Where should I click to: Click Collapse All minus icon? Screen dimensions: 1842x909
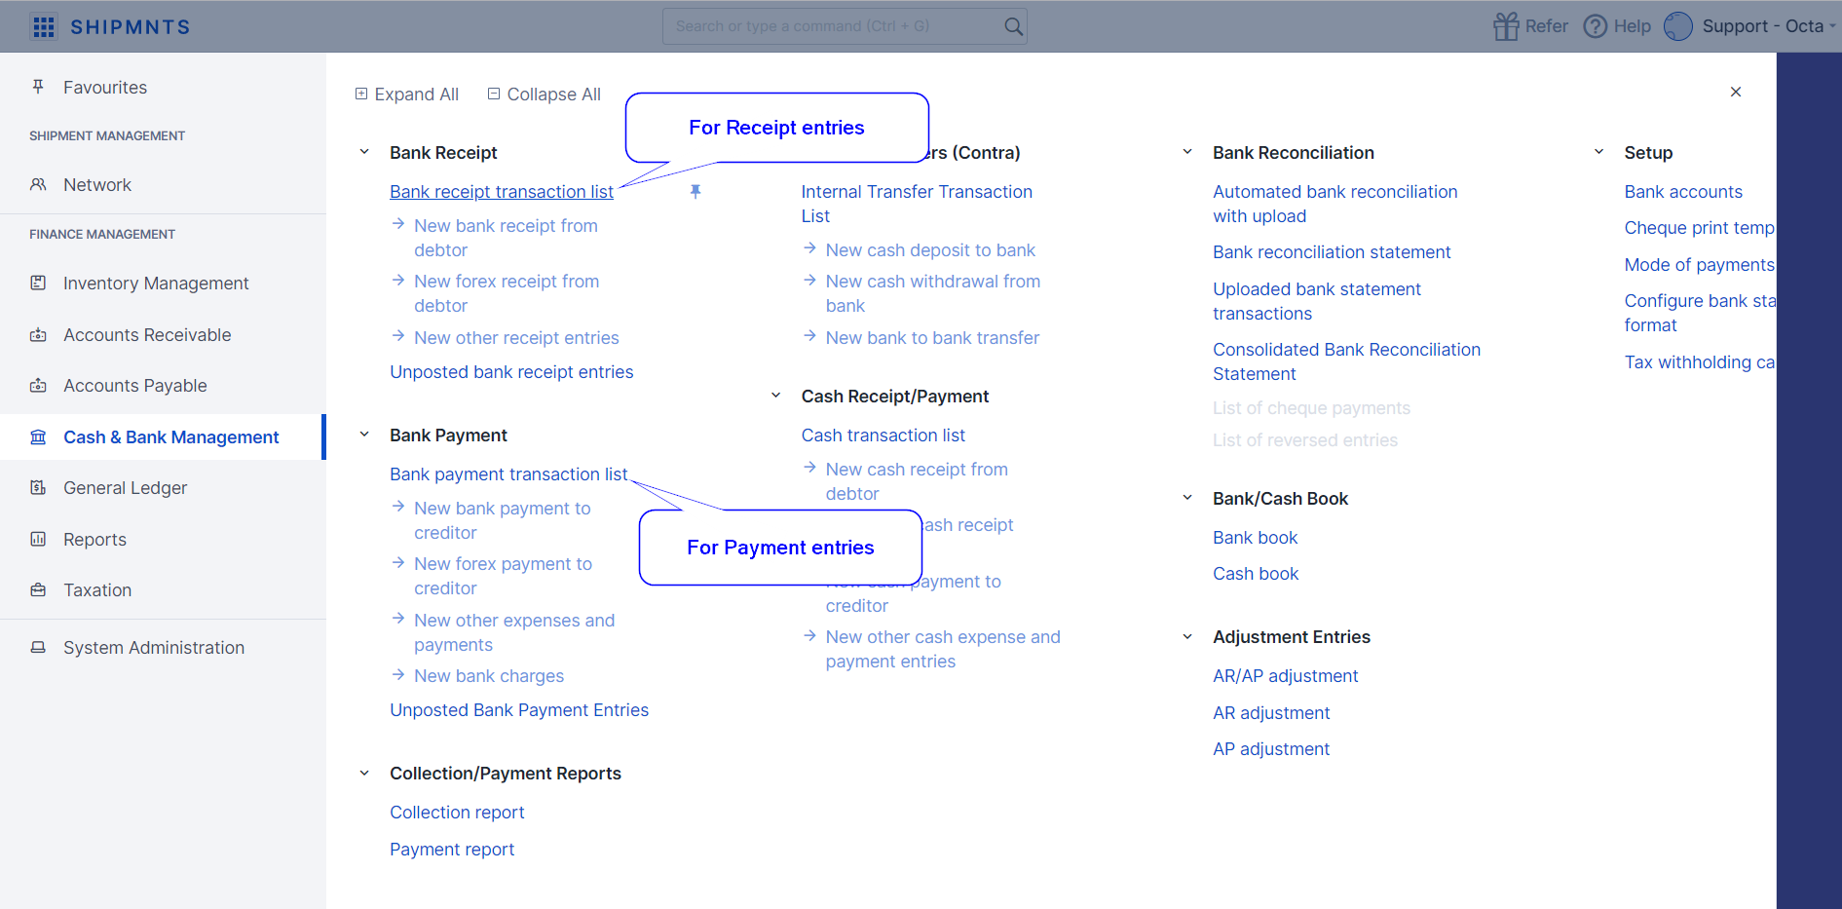(494, 94)
